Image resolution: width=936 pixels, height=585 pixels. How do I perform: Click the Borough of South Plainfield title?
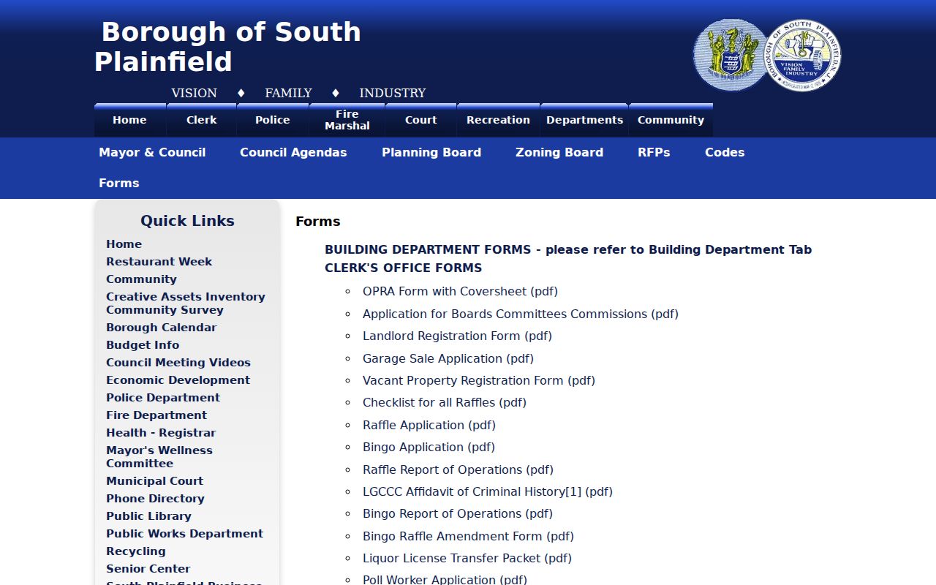tap(228, 47)
